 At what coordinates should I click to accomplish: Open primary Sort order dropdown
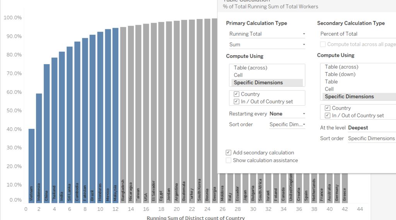287,125
